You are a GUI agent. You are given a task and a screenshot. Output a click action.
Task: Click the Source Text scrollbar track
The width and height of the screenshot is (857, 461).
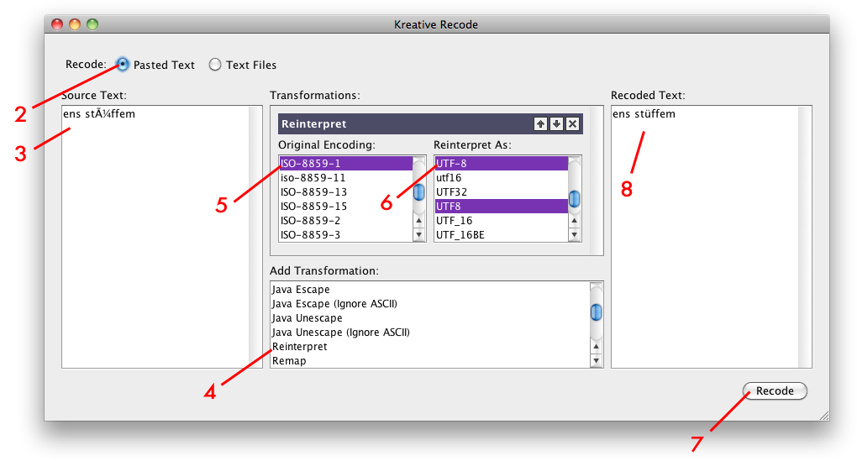click(x=255, y=237)
